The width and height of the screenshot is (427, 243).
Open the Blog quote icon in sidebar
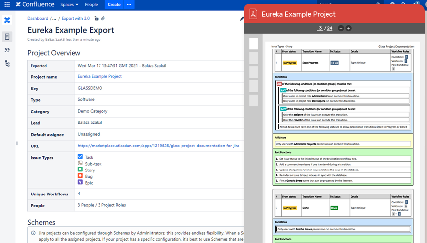[x=7, y=50]
